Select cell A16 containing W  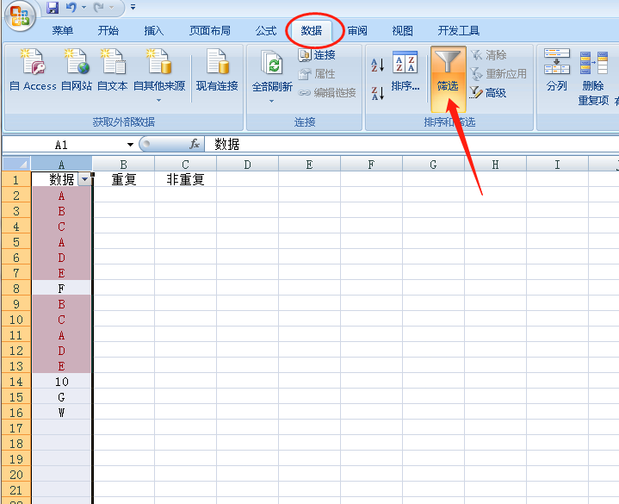[61, 413]
